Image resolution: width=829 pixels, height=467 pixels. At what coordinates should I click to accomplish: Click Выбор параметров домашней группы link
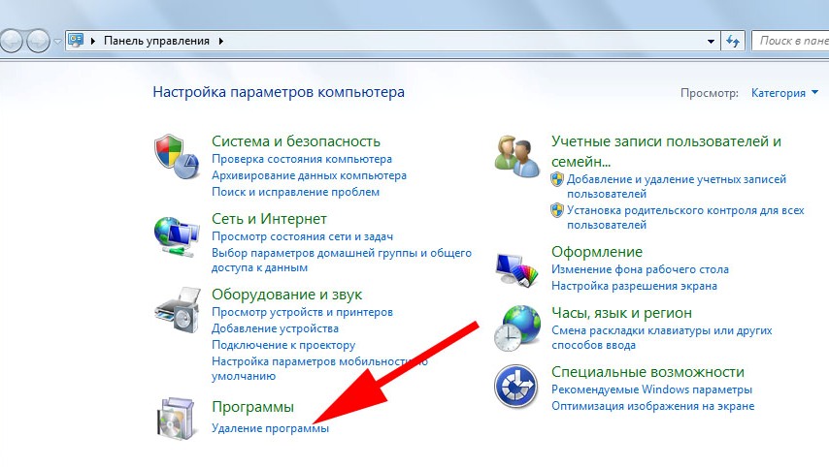[342, 261]
